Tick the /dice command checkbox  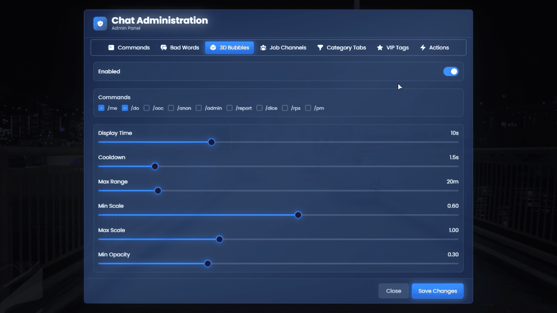coord(259,108)
